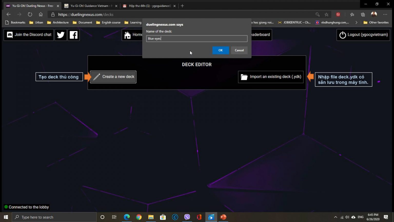Image resolution: width=394 pixels, height=222 pixels.
Task: Click the Facebook icon
Action: coord(74,35)
